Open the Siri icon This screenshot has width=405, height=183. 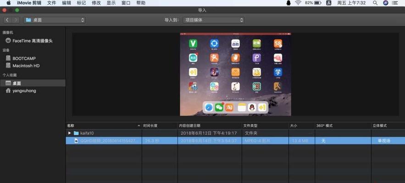[x=386, y=3]
